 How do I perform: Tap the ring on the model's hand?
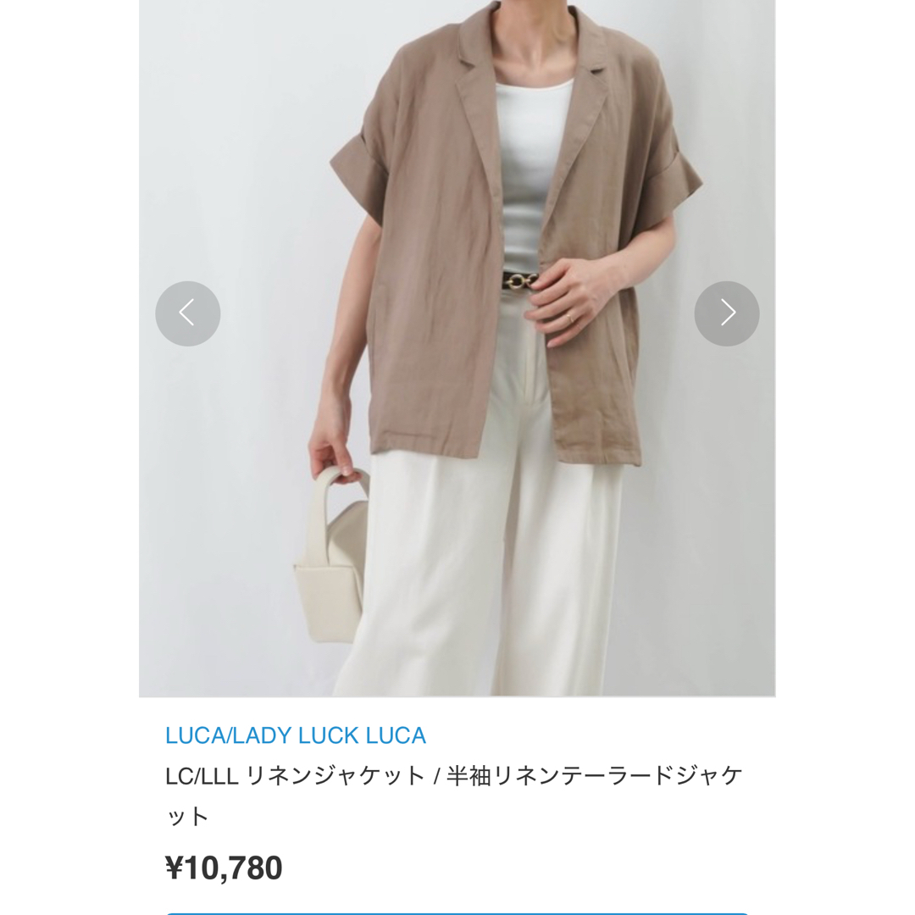tap(569, 318)
